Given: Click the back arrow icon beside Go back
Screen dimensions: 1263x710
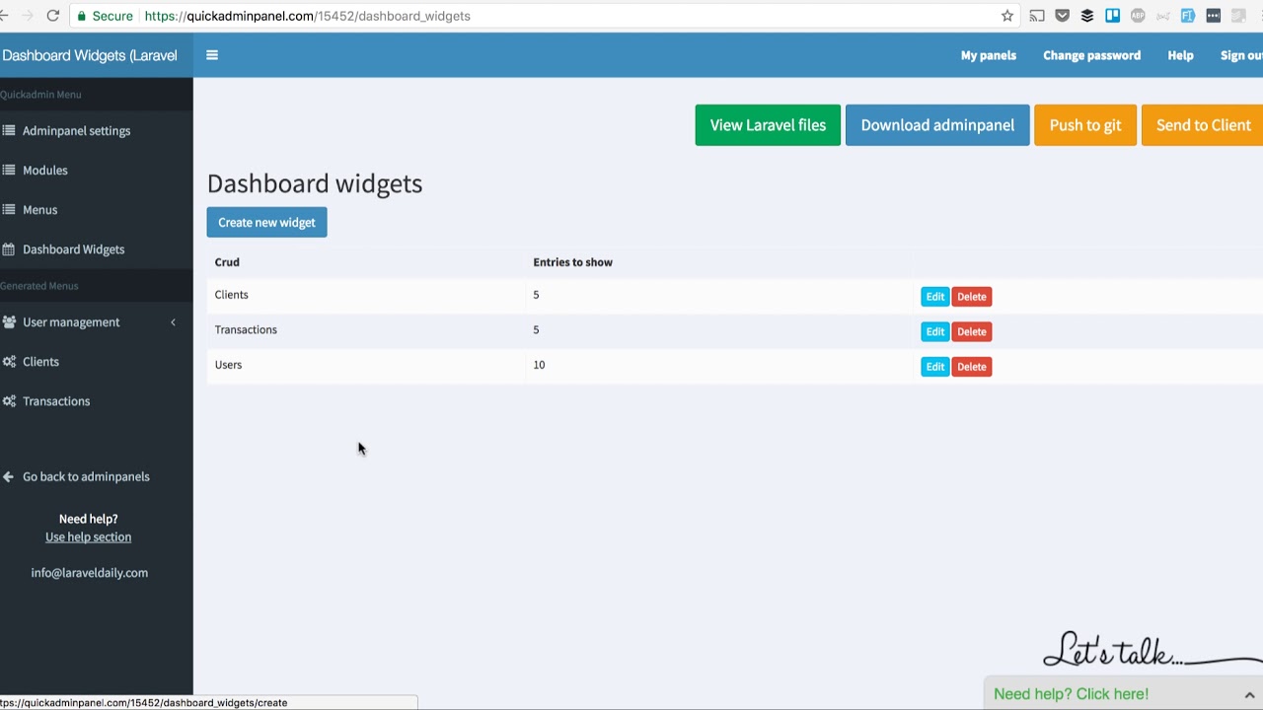Looking at the screenshot, I should (x=8, y=476).
